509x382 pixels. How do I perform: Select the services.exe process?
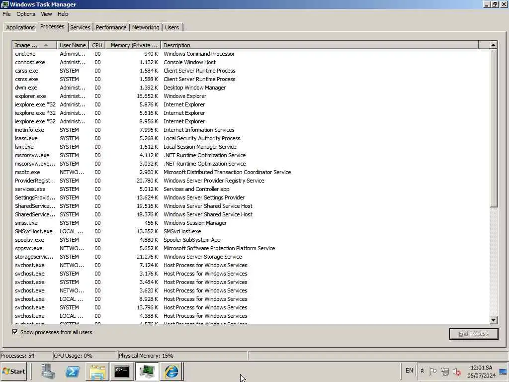(x=251, y=189)
